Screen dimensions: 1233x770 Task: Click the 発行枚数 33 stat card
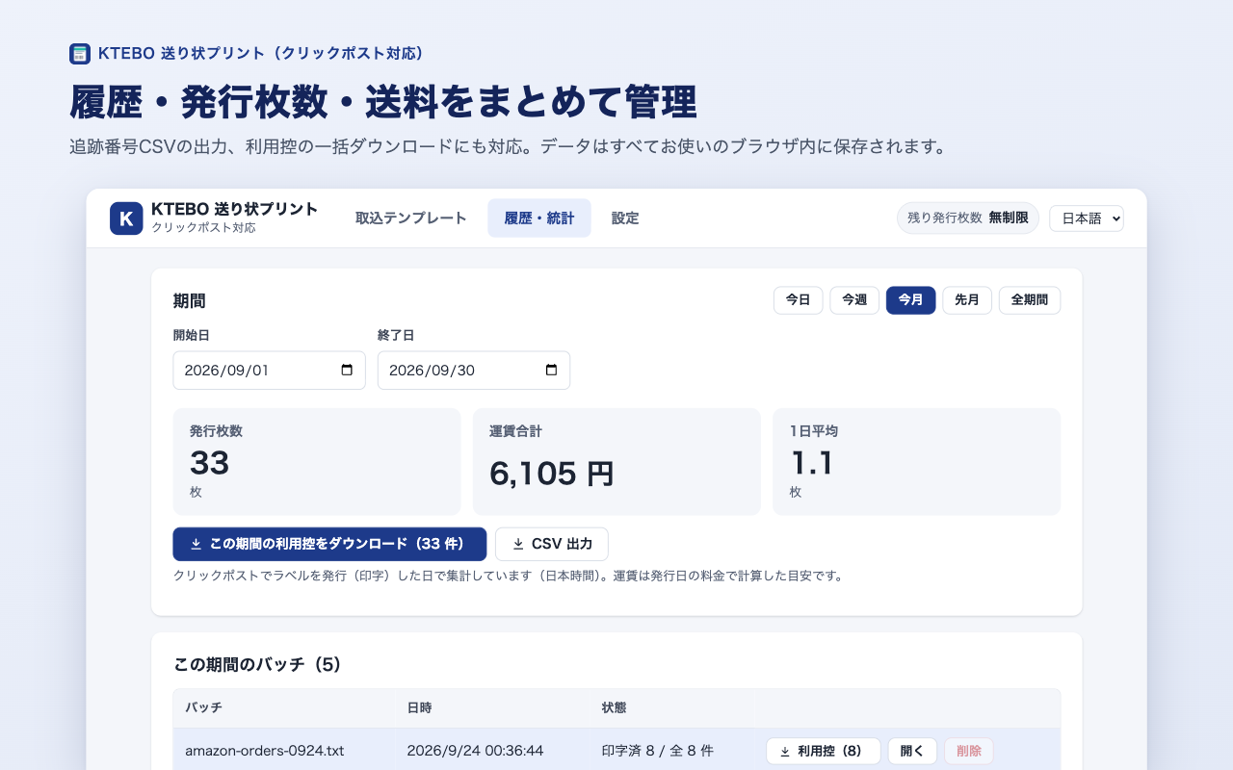[317, 462]
